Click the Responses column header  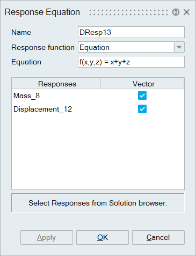[x=56, y=84]
